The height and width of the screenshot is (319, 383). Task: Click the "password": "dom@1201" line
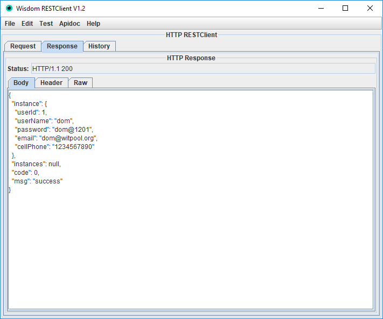pyautogui.click(x=54, y=130)
